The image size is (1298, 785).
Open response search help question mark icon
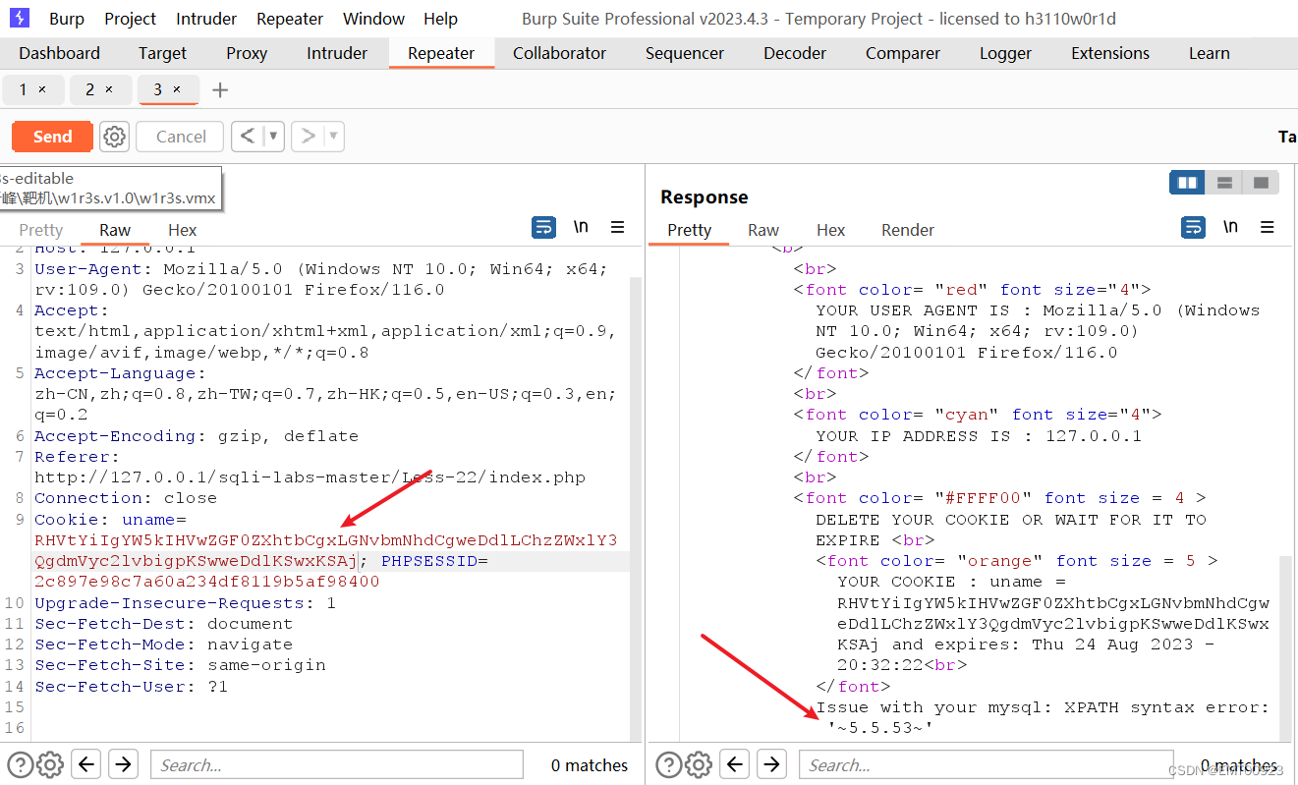click(667, 764)
